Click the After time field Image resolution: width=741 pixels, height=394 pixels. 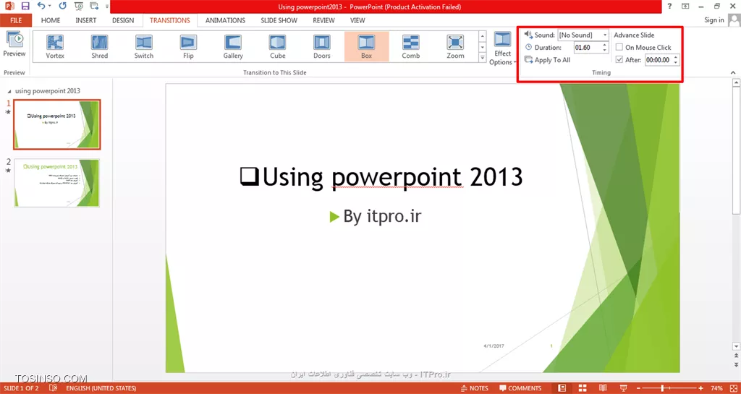[x=659, y=60]
